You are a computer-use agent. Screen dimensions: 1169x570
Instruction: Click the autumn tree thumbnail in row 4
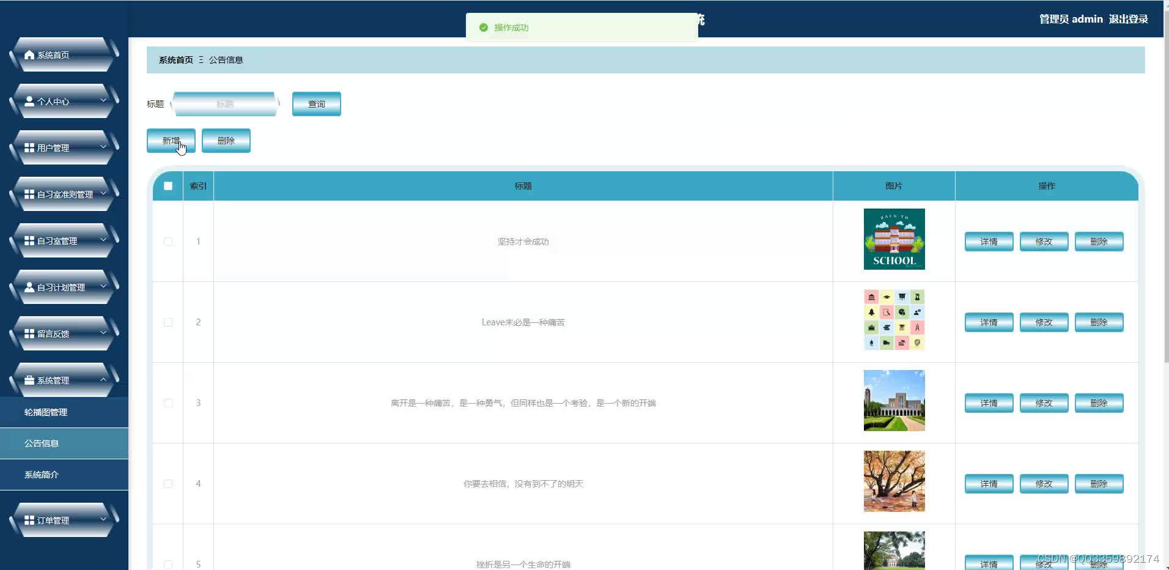(x=894, y=481)
